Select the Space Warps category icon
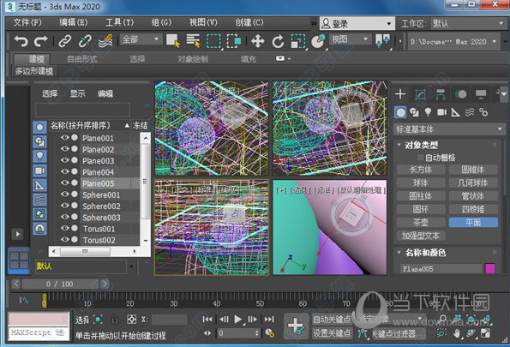The image size is (510, 347). (x=470, y=112)
